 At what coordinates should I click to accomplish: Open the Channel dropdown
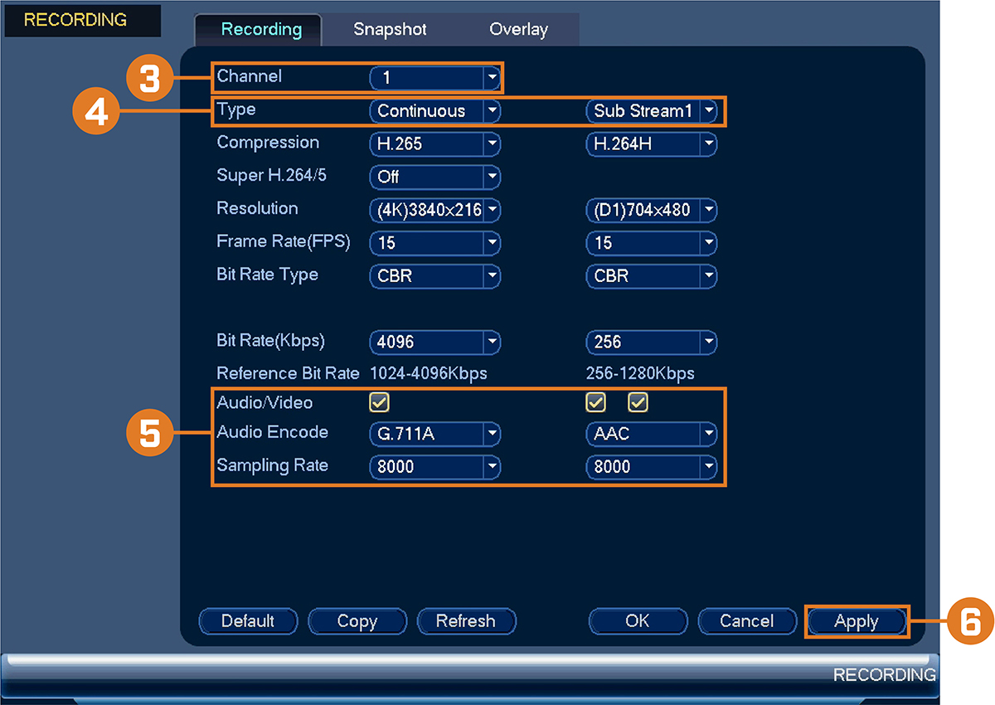(x=434, y=78)
